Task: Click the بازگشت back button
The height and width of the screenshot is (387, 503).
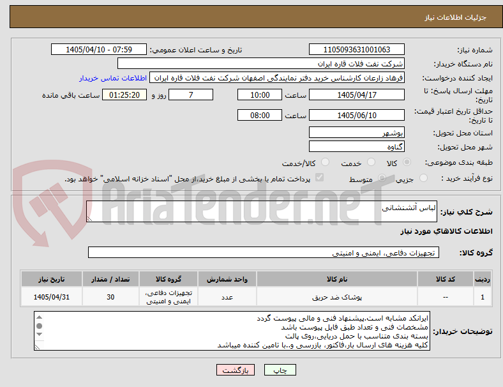Action: coord(236,370)
